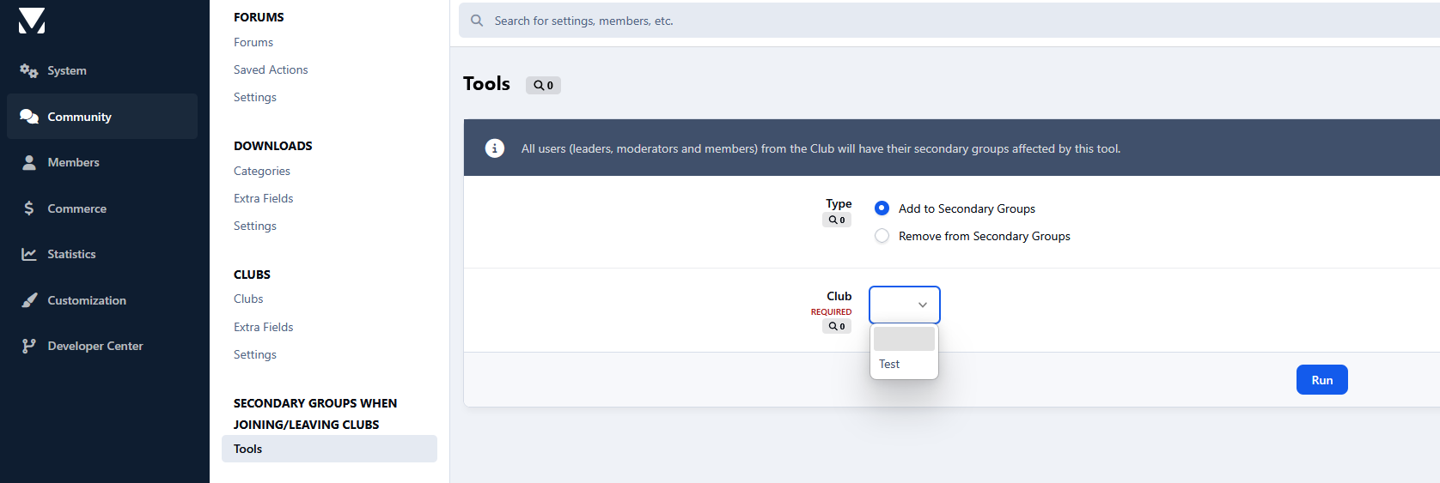Select Add to Secondary Groups radio
Screen dimensions: 1440x483
tap(882, 208)
